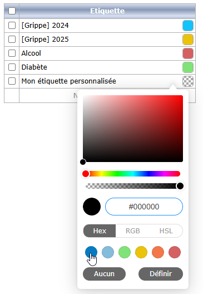Switch color format to RGB tab
Image resolution: width=203 pixels, height=294 pixels.
(x=133, y=231)
